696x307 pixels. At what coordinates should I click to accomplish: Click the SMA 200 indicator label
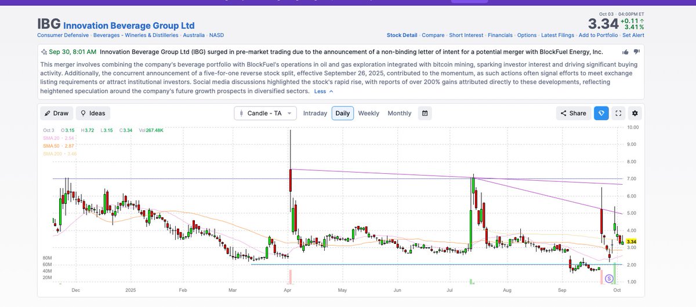60,153
